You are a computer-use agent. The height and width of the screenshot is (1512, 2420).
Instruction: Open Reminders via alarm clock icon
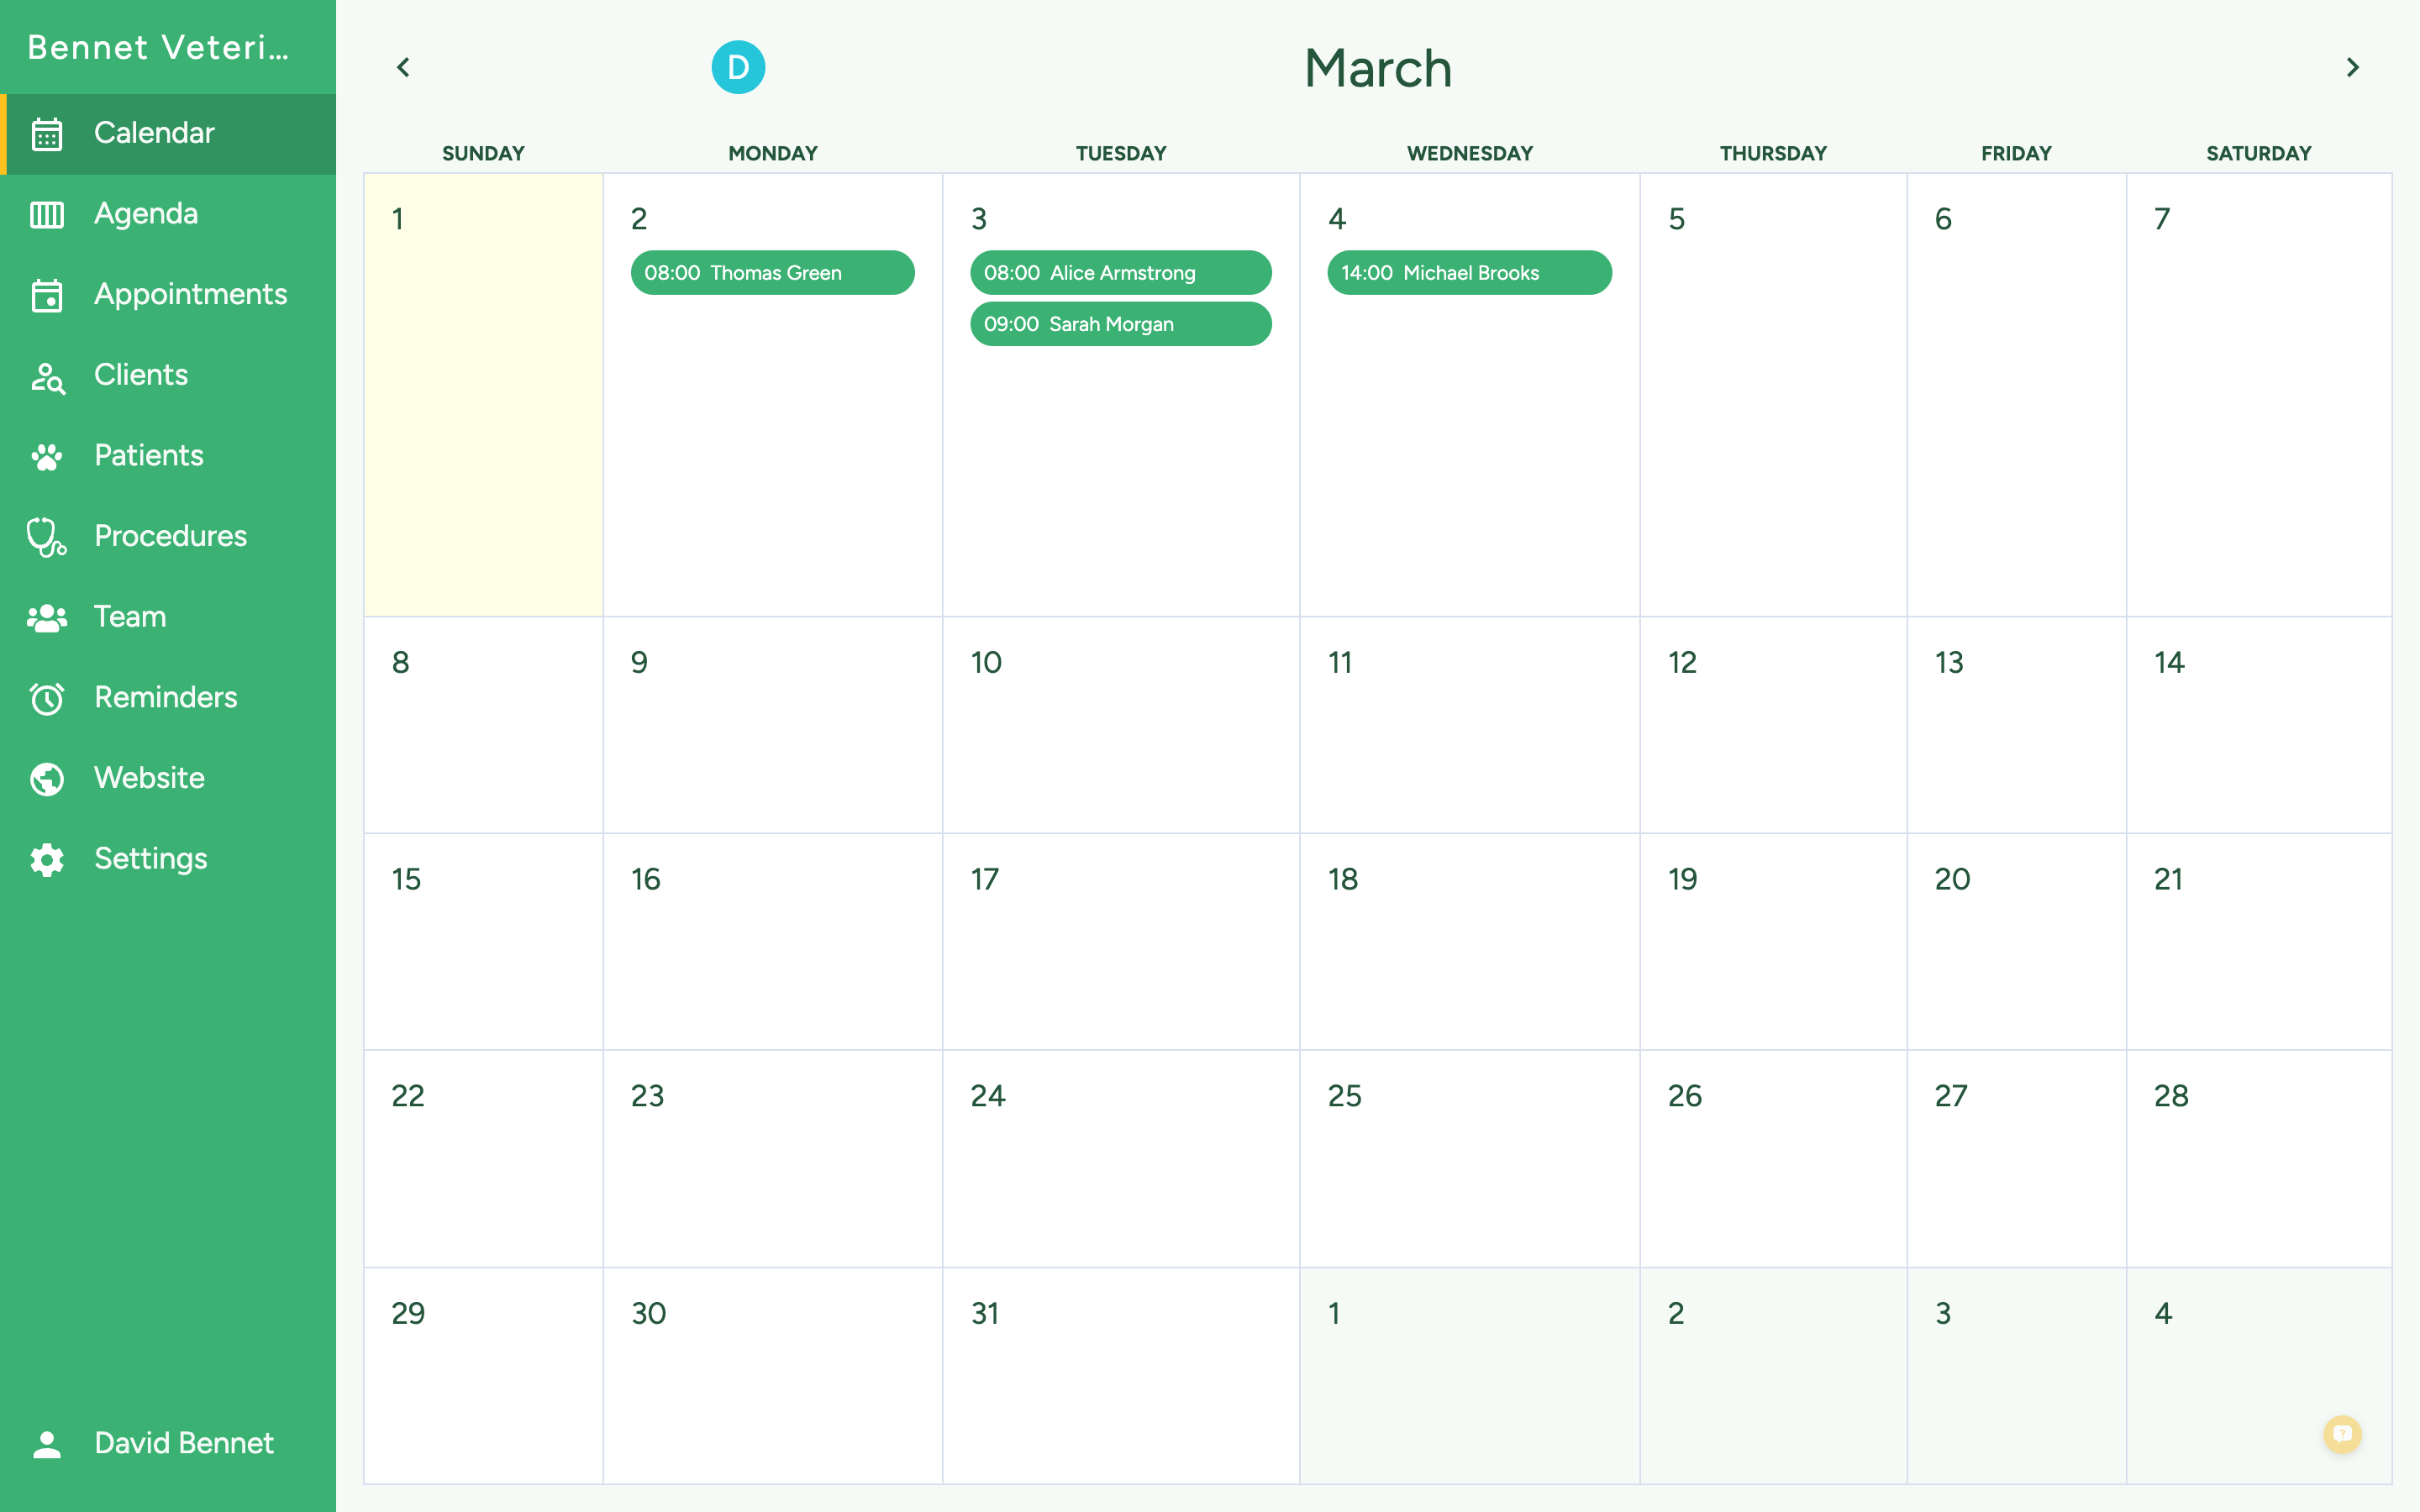[47, 698]
